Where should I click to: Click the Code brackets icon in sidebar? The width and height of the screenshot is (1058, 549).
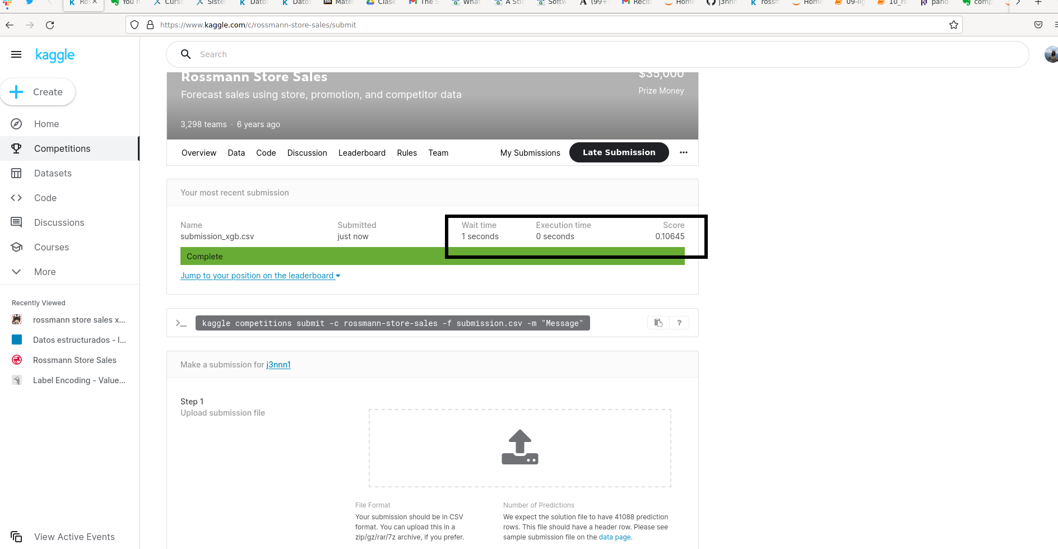[x=16, y=198]
